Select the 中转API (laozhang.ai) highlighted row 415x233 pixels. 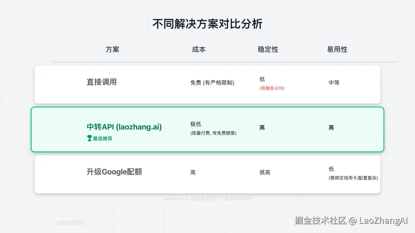(x=207, y=129)
